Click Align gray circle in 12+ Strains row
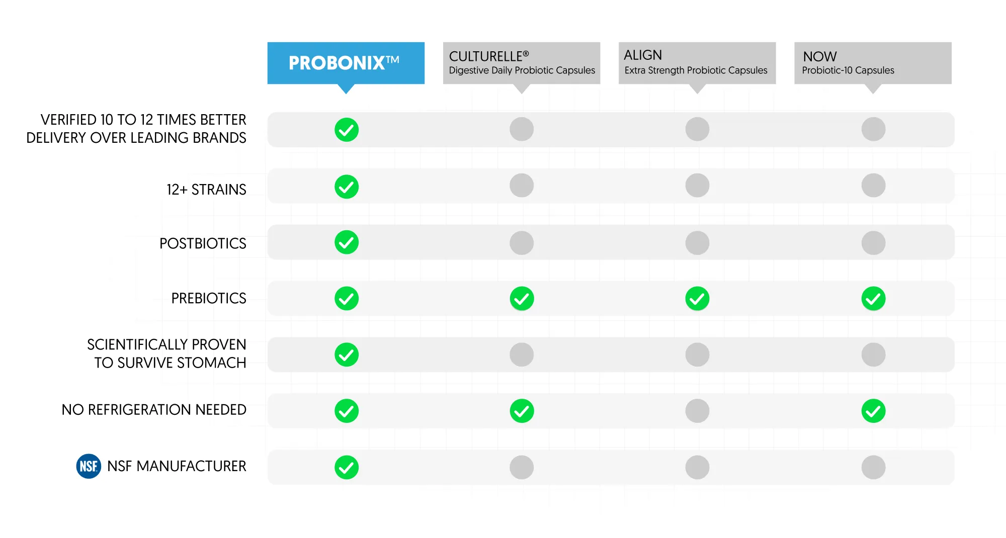This screenshot has width=1006, height=538. (x=697, y=186)
